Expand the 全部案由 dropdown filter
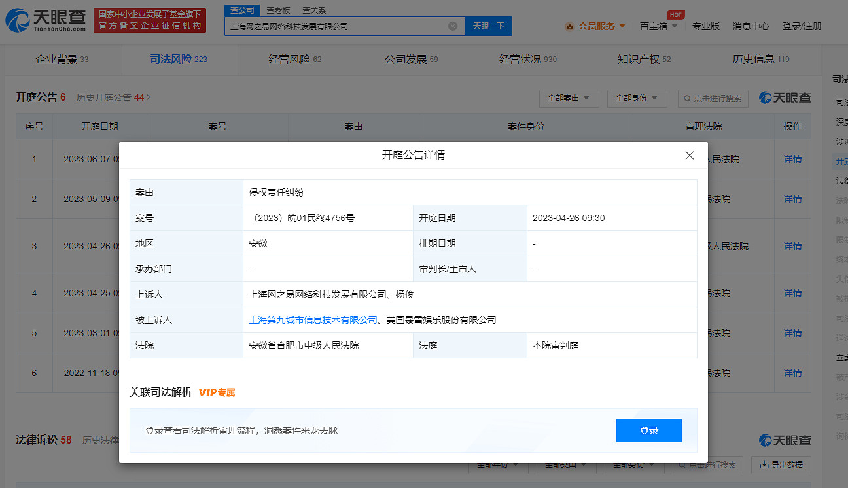Screen dimensions: 848x488 [x=569, y=98]
